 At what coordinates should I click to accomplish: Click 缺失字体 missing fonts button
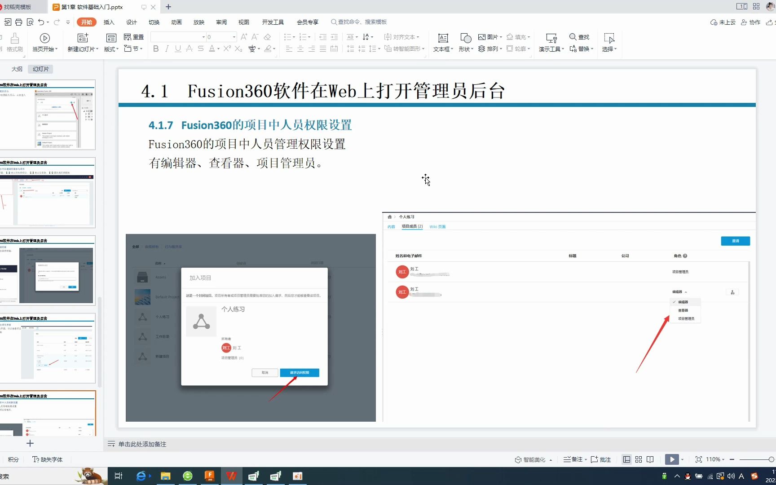48,459
